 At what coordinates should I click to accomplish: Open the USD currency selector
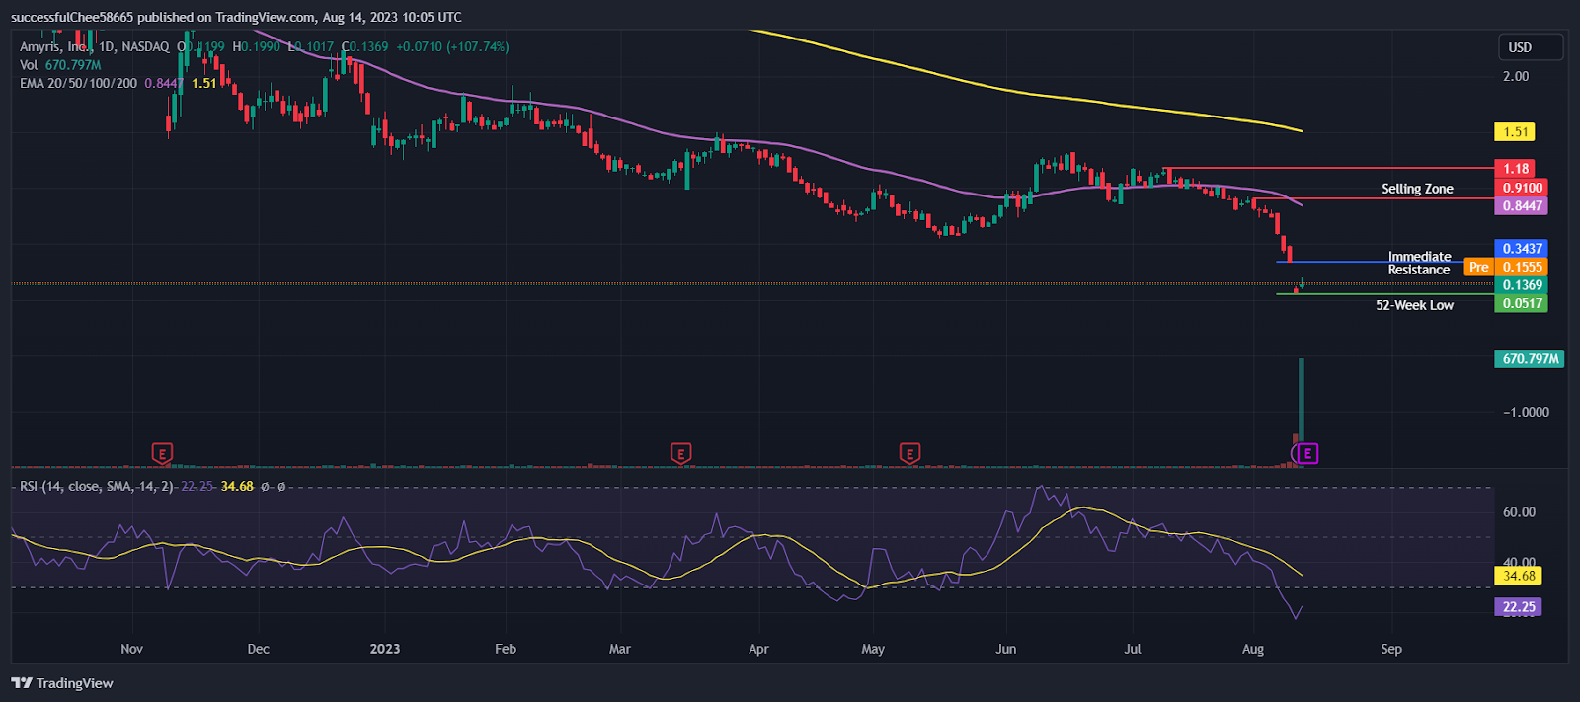point(1531,47)
